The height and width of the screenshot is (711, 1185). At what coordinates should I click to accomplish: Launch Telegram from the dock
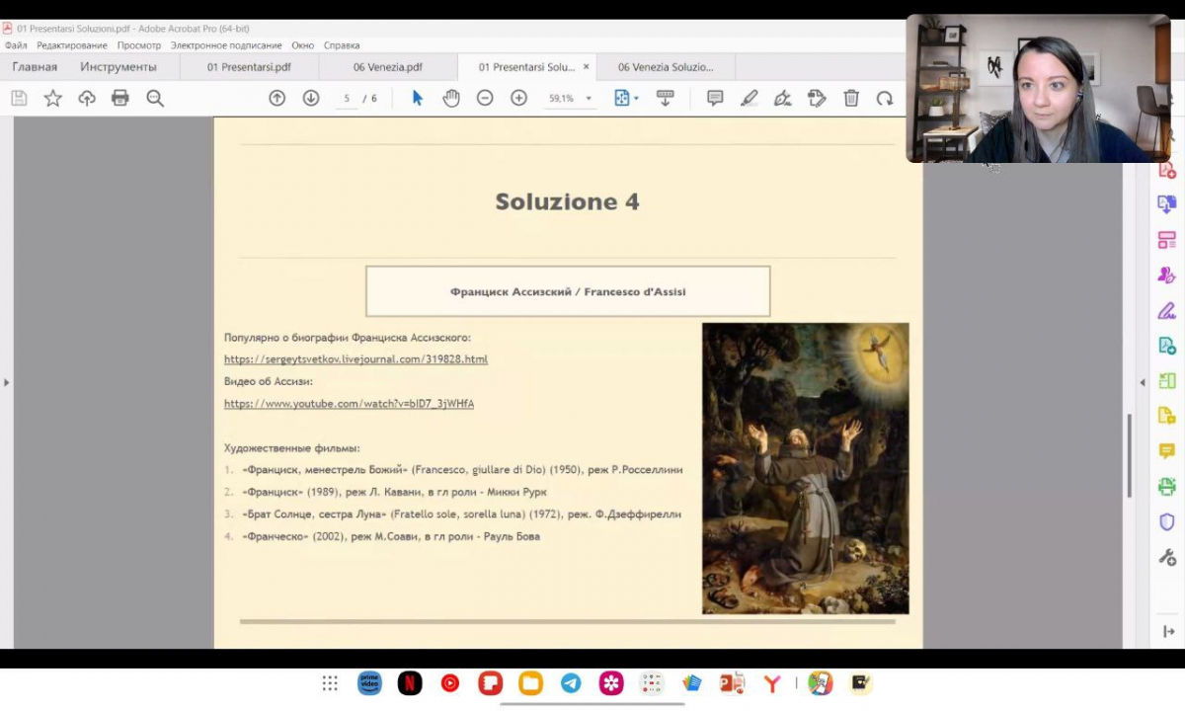pyautogui.click(x=571, y=683)
